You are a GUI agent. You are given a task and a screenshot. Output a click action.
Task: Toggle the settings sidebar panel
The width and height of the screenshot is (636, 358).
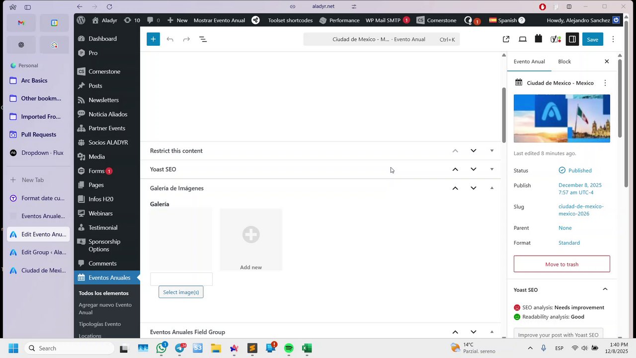click(572, 39)
